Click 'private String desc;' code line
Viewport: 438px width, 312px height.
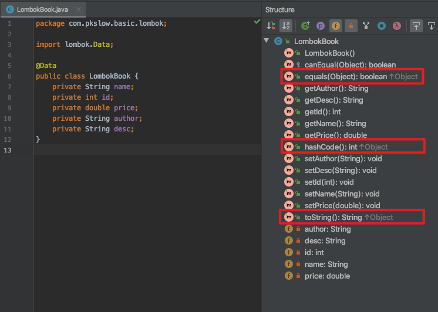click(93, 129)
